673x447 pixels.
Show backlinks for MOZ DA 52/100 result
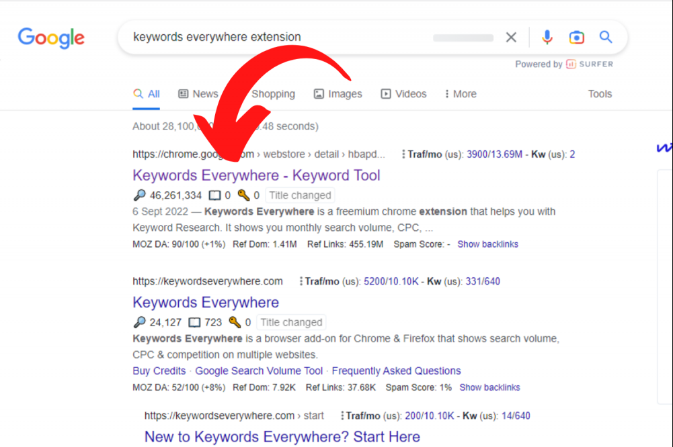tap(489, 387)
